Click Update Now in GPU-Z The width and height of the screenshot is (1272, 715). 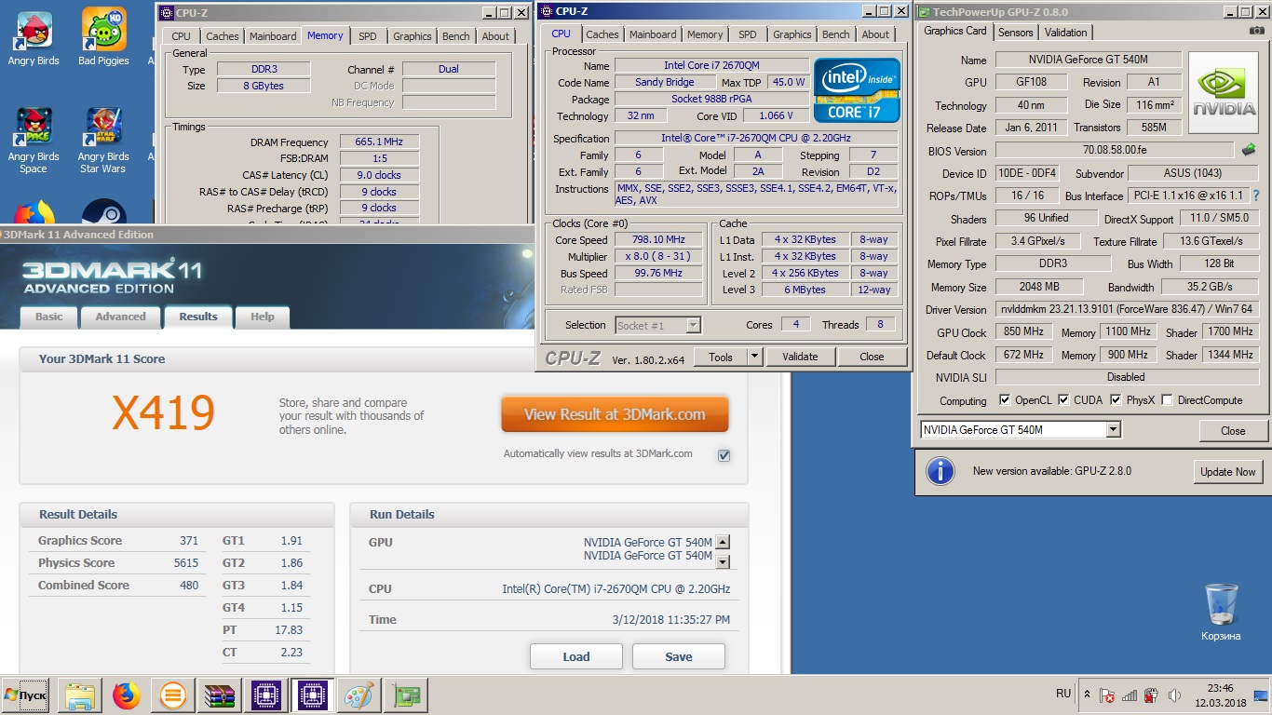(1228, 472)
